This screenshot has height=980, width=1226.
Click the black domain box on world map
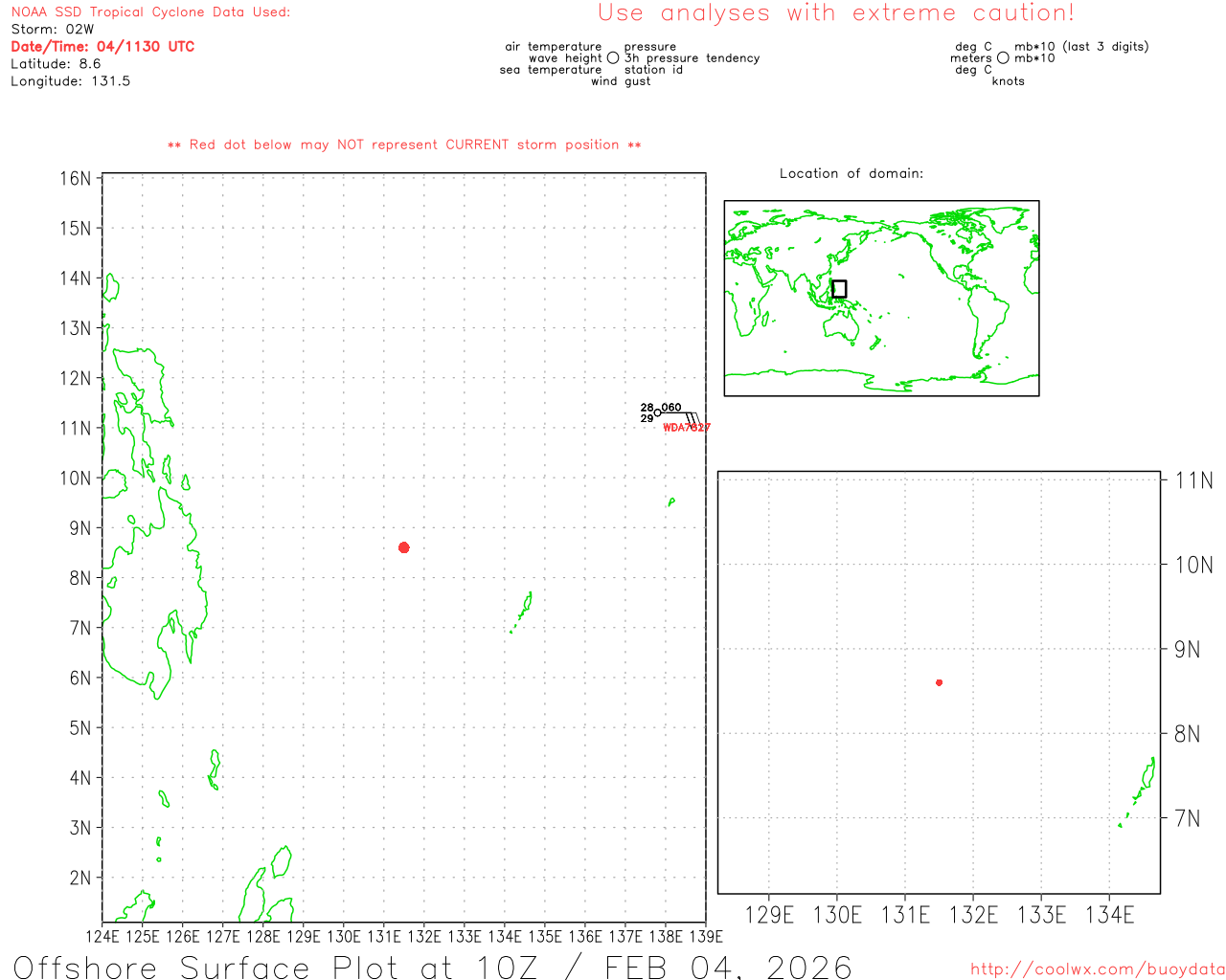839,289
